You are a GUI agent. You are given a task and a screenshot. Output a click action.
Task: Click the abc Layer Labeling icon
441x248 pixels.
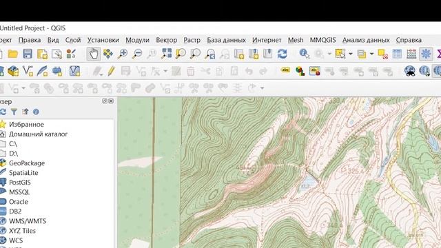point(285,70)
